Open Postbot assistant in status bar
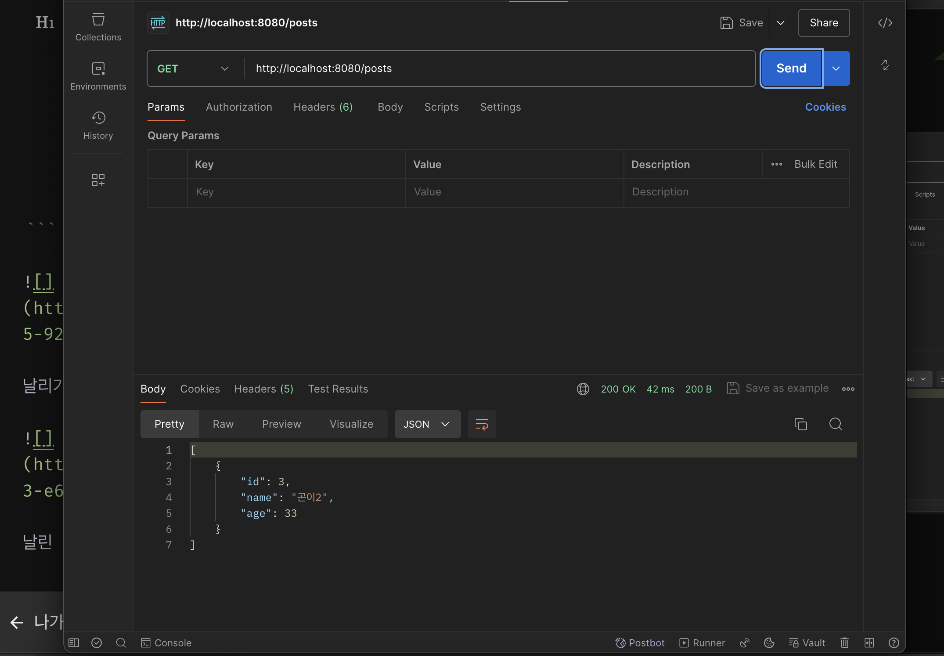 (640, 643)
